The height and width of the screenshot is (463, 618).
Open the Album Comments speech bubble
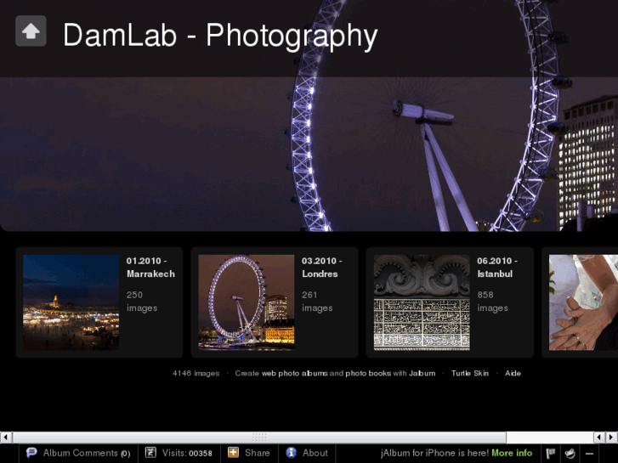coord(31,453)
